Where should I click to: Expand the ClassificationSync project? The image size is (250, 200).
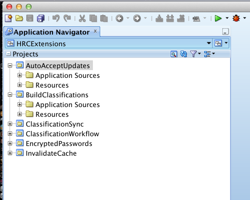click(10, 124)
